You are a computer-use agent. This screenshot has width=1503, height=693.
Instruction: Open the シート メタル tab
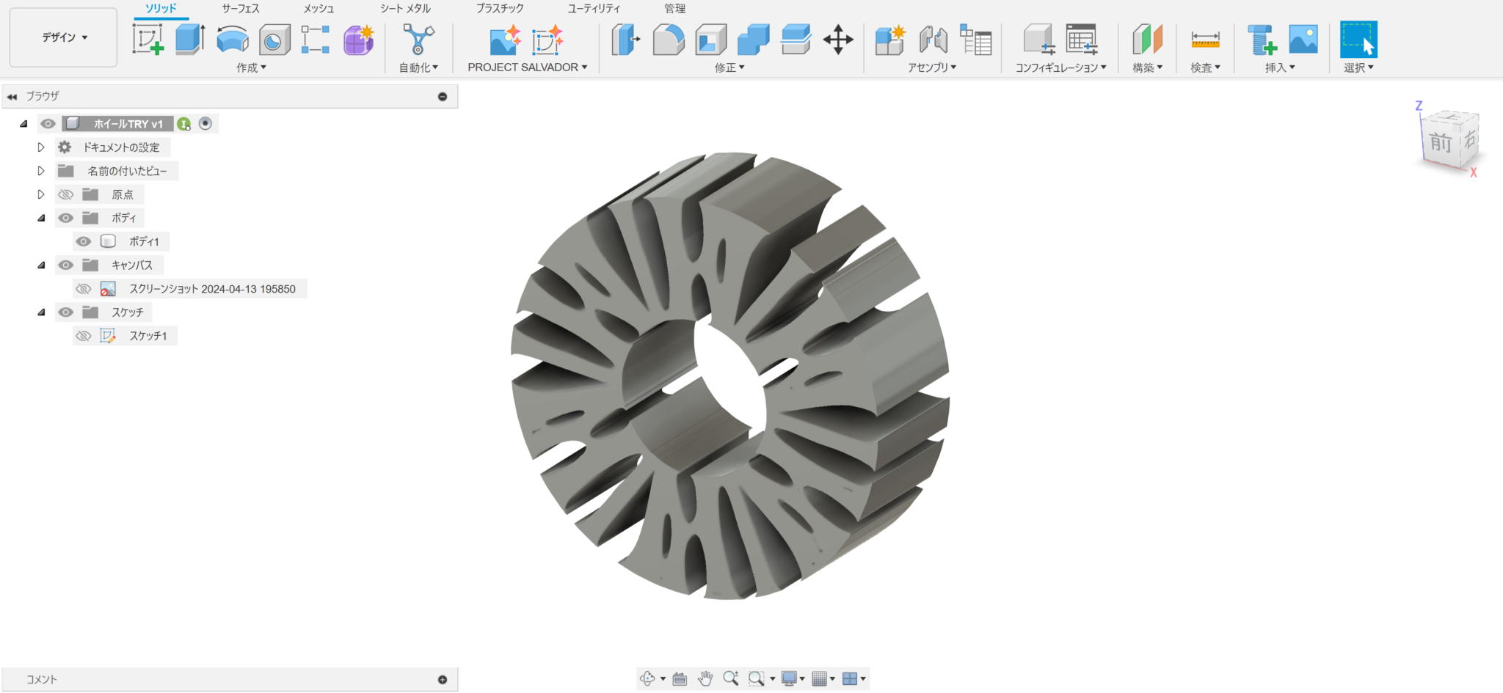click(404, 9)
